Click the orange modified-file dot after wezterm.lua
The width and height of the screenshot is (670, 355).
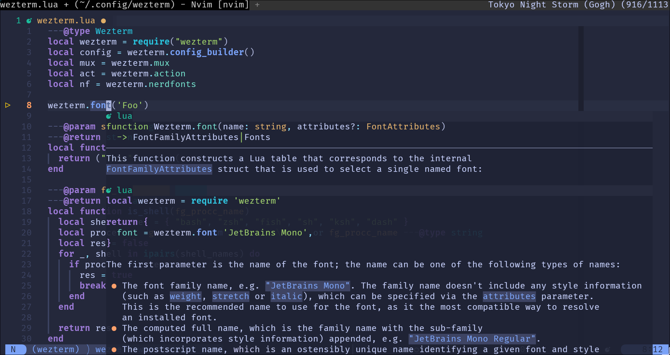(103, 21)
